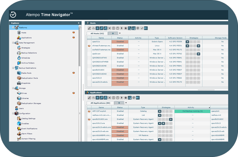Click the round target icon in Hosts toolbar
Image resolution: width=238 pixels, height=157 pixels.
tap(138, 28)
